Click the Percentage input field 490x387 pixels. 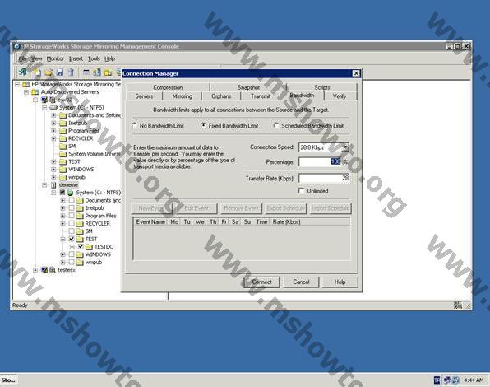320,161
